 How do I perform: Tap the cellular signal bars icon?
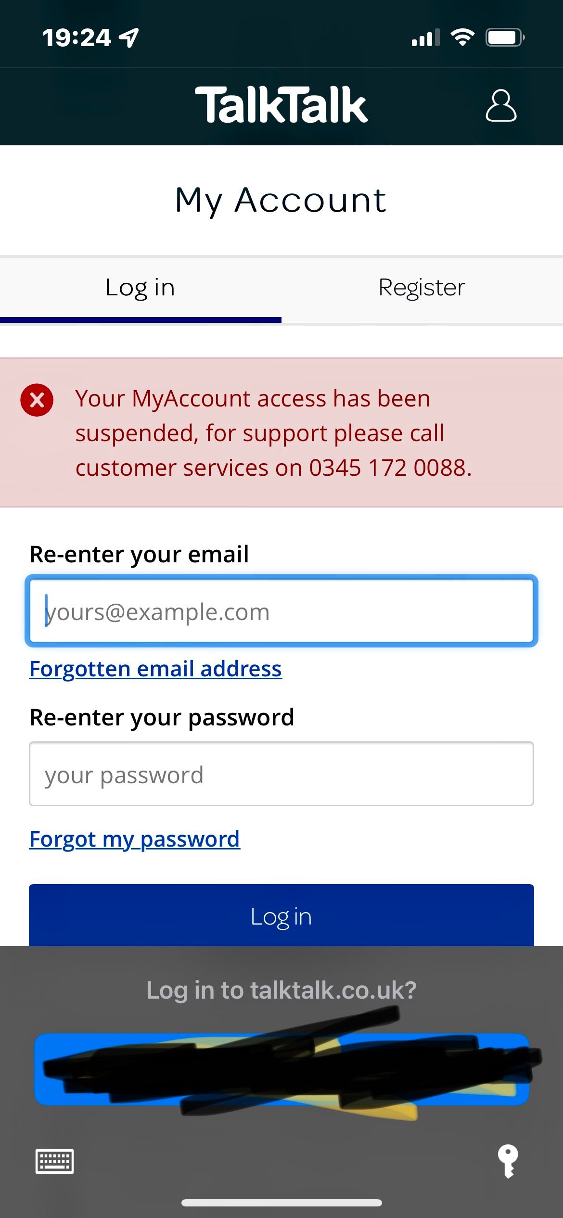[x=426, y=38]
